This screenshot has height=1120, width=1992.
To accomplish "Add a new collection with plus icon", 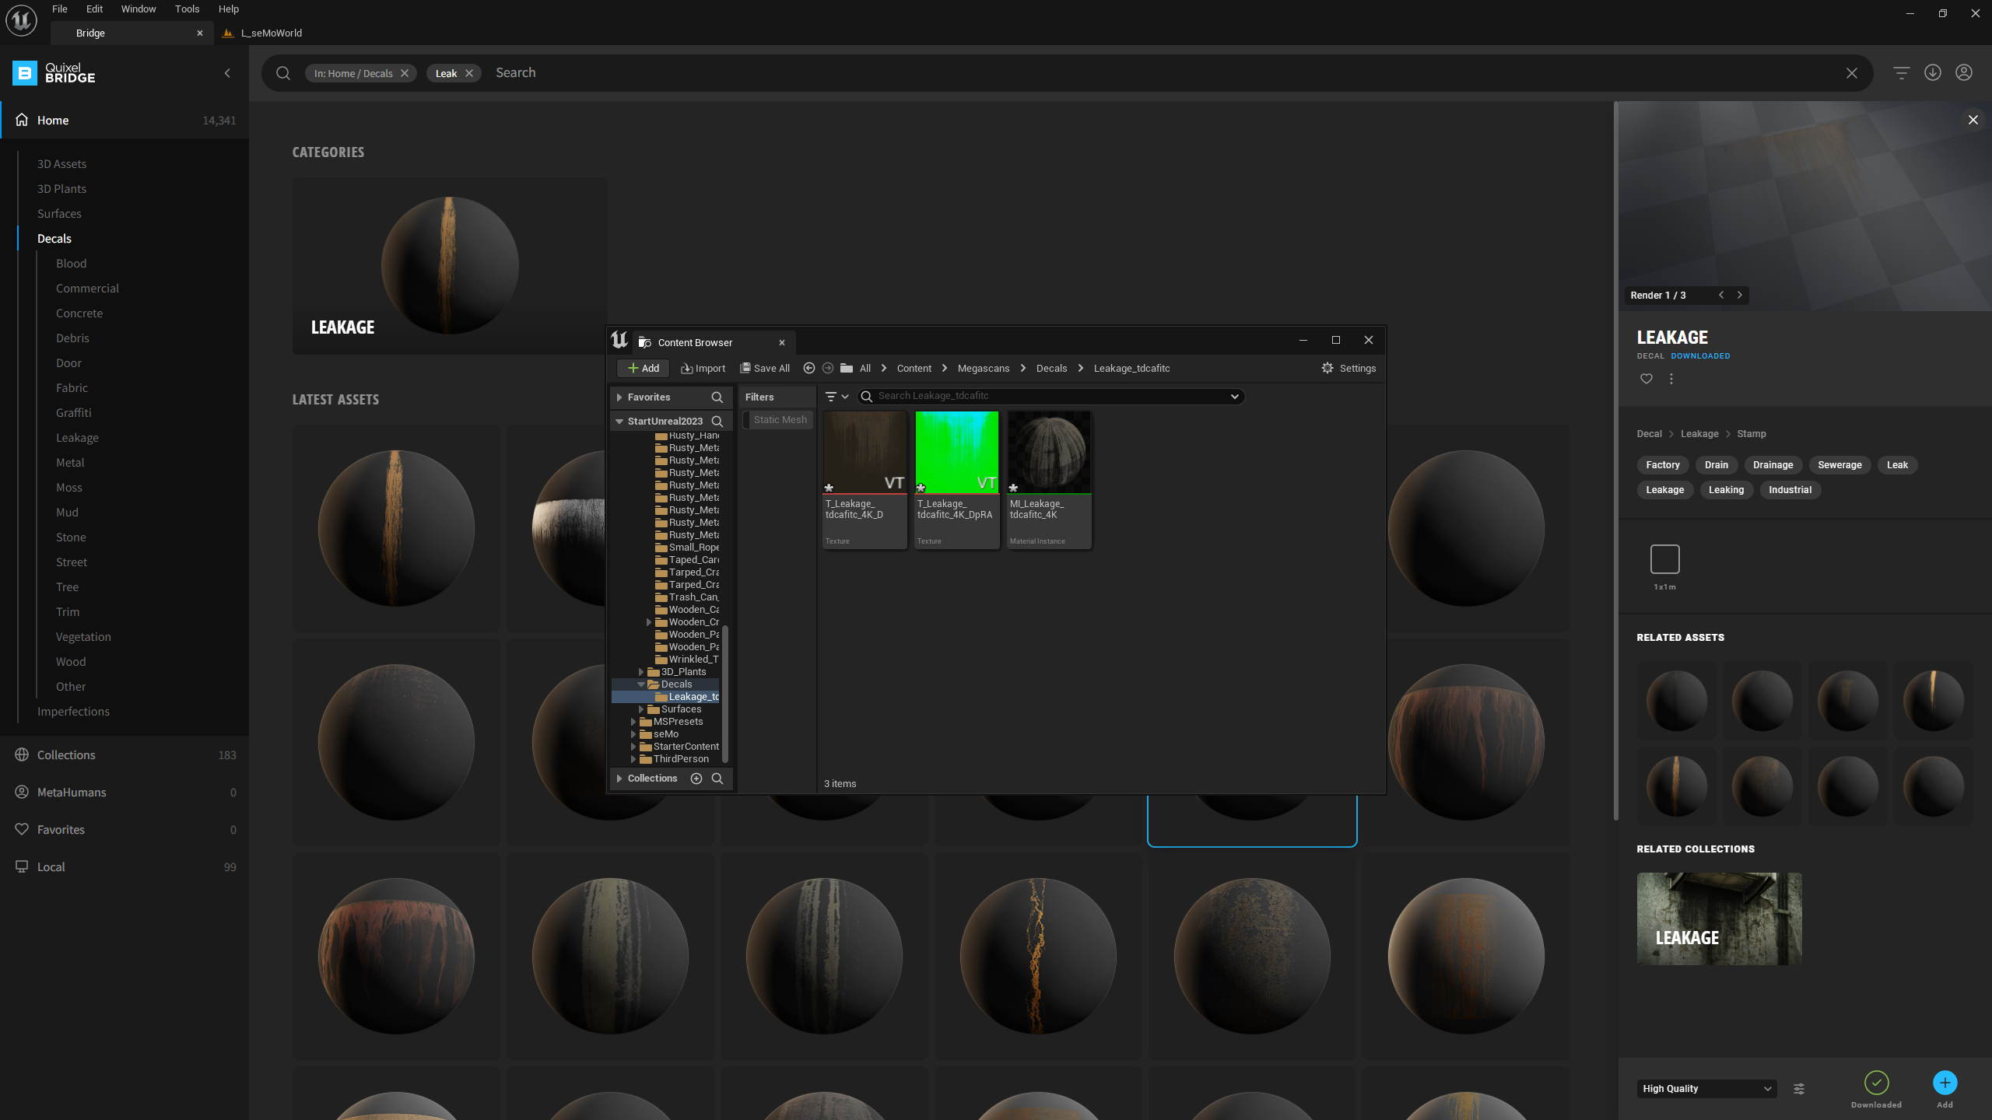I will [696, 778].
